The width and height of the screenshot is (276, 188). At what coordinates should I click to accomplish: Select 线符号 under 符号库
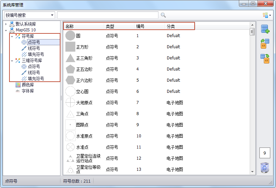point(33,48)
